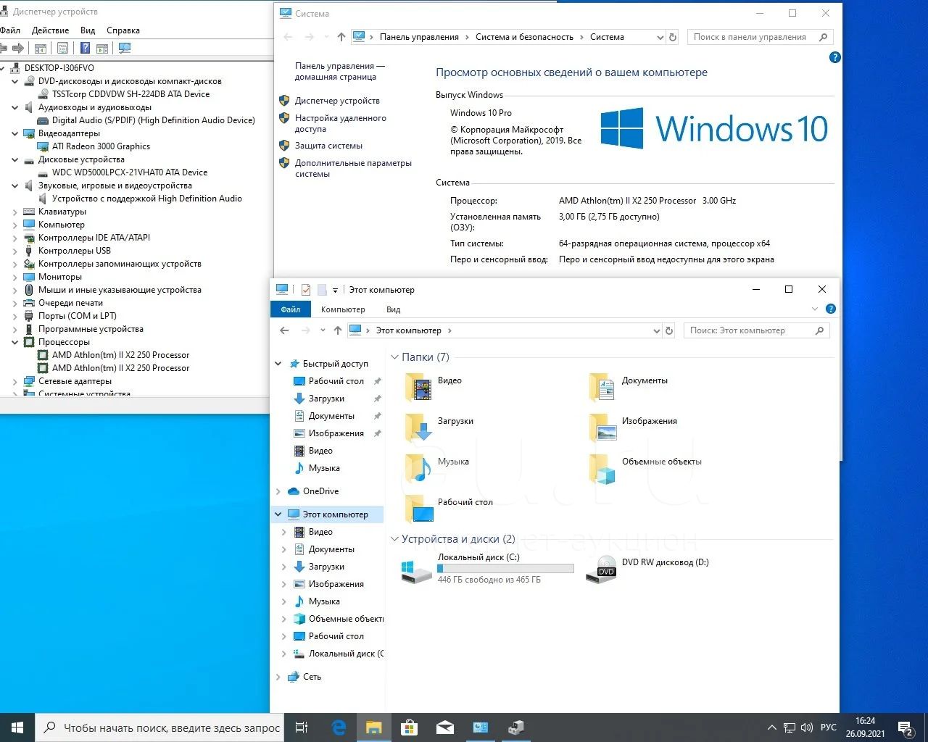Select the Изображения folder in main pane
This screenshot has height=742, width=928.
[634, 427]
